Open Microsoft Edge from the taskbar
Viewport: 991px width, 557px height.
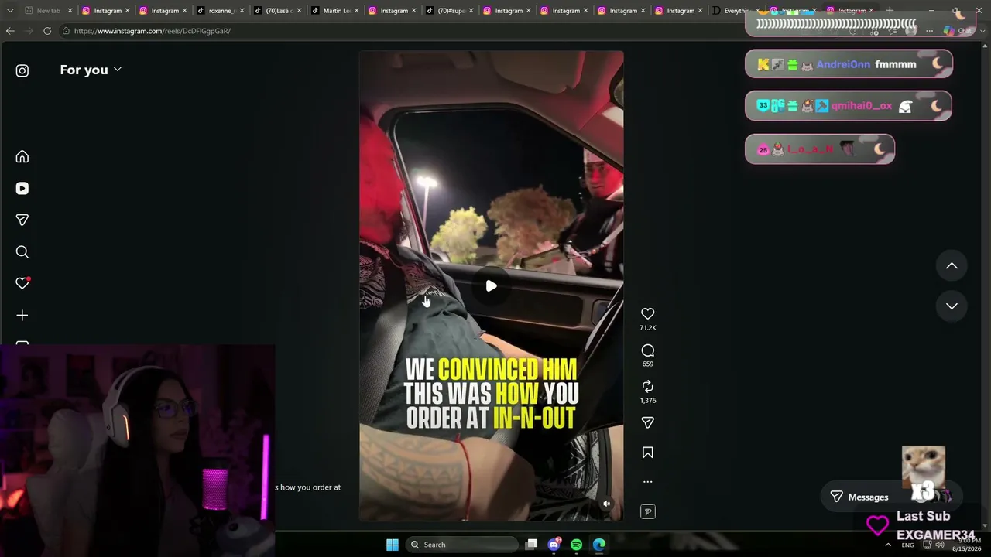[599, 545]
